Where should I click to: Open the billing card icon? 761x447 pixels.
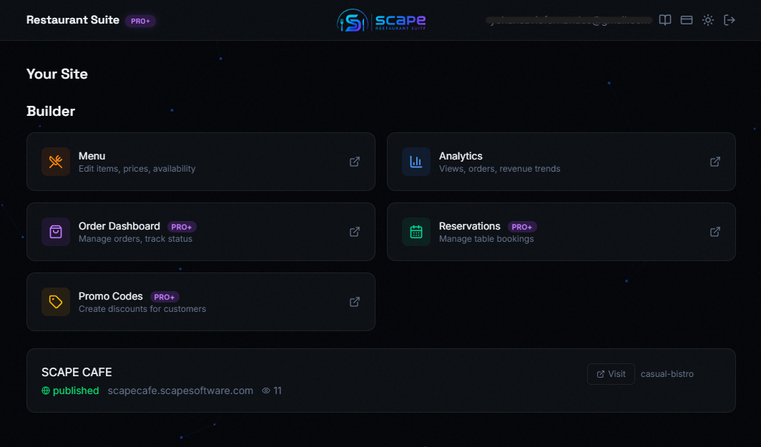click(x=687, y=20)
